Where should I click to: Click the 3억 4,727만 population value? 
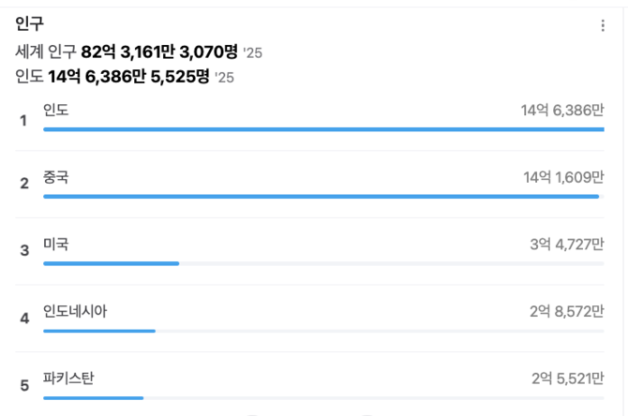566,245
